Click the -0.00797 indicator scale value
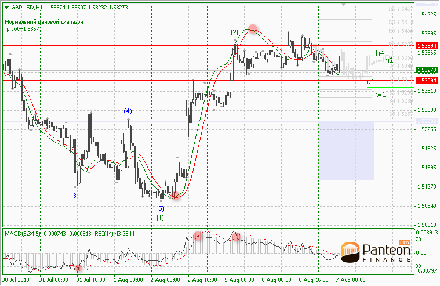The width and height of the screenshot is (440, 286). tap(426, 271)
